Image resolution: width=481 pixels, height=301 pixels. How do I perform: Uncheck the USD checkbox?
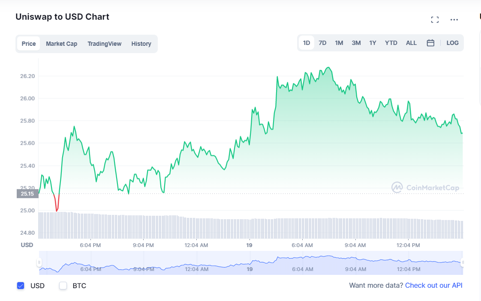pos(21,286)
